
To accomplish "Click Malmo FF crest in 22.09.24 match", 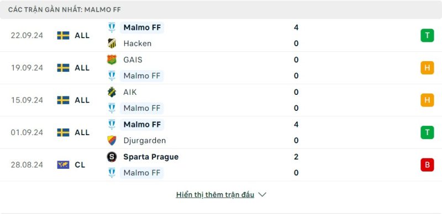I will (112, 28).
